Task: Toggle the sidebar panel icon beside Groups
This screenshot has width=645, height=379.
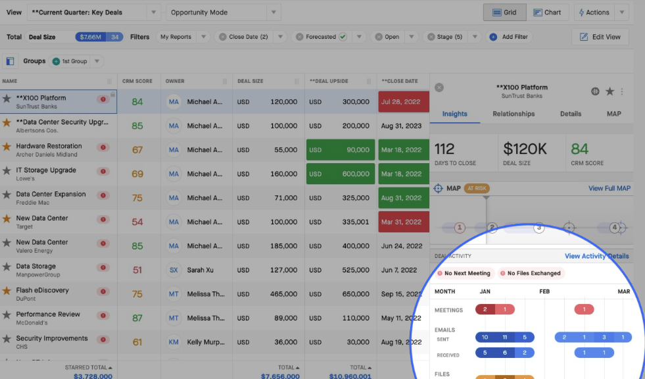Action: point(11,61)
